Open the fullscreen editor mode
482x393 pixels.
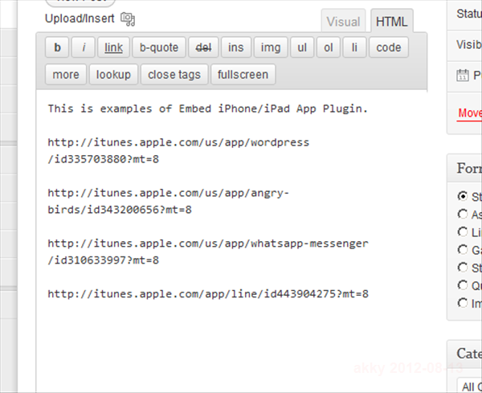243,75
